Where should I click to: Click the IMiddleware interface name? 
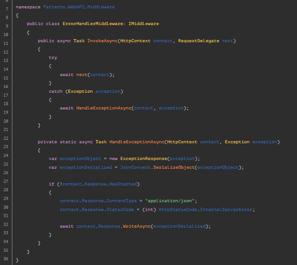pyautogui.click(x=144, y=24)
